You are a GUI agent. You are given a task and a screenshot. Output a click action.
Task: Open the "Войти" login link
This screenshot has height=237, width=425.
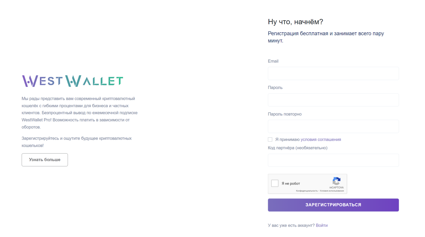[322, 225]
